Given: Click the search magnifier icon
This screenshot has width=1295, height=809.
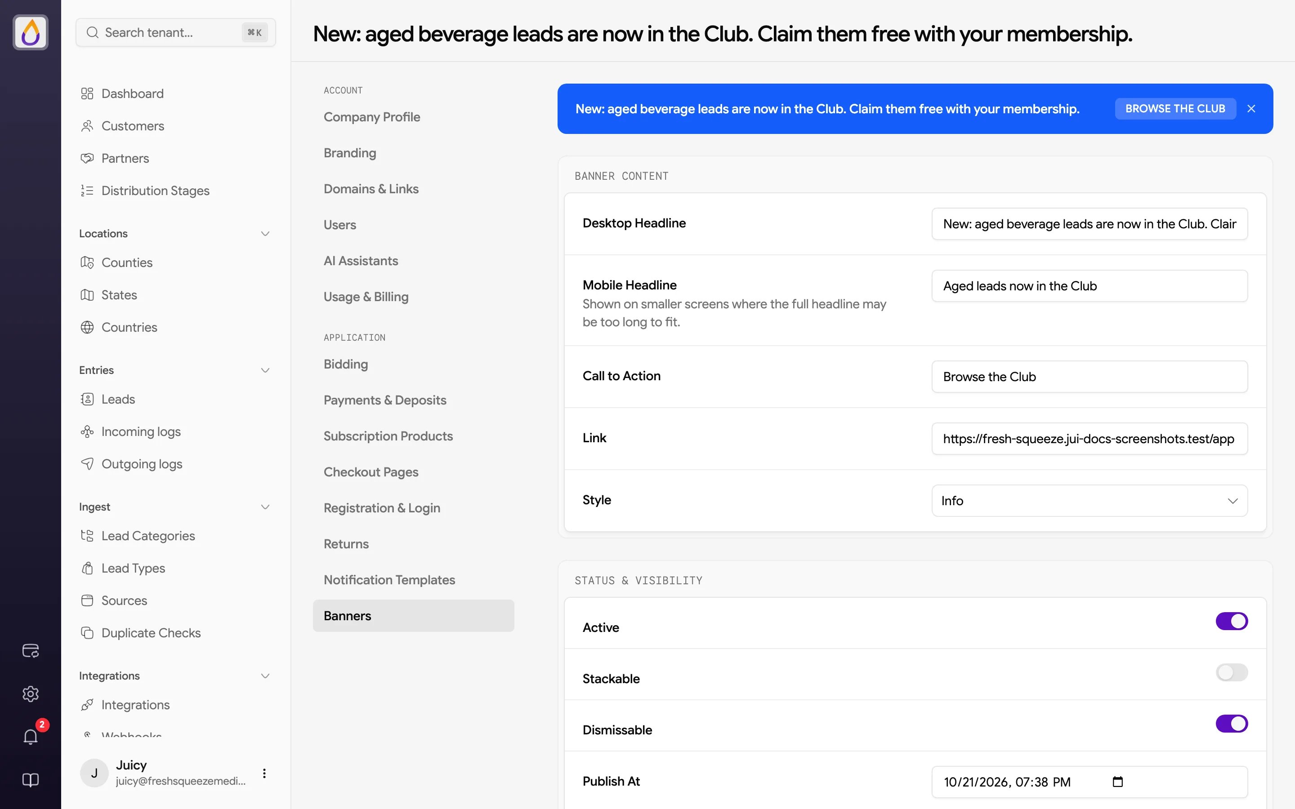Looking at the screenshot, I should coord(93,33).
